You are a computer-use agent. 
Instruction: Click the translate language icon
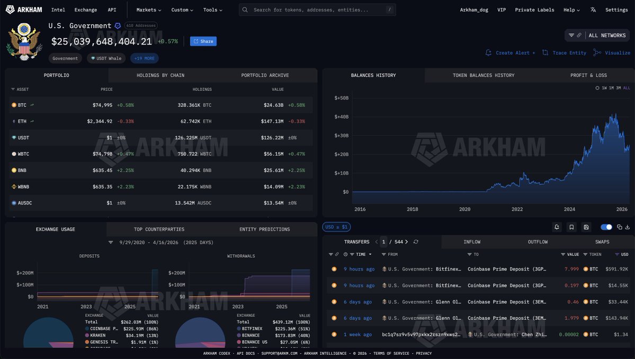593,10
